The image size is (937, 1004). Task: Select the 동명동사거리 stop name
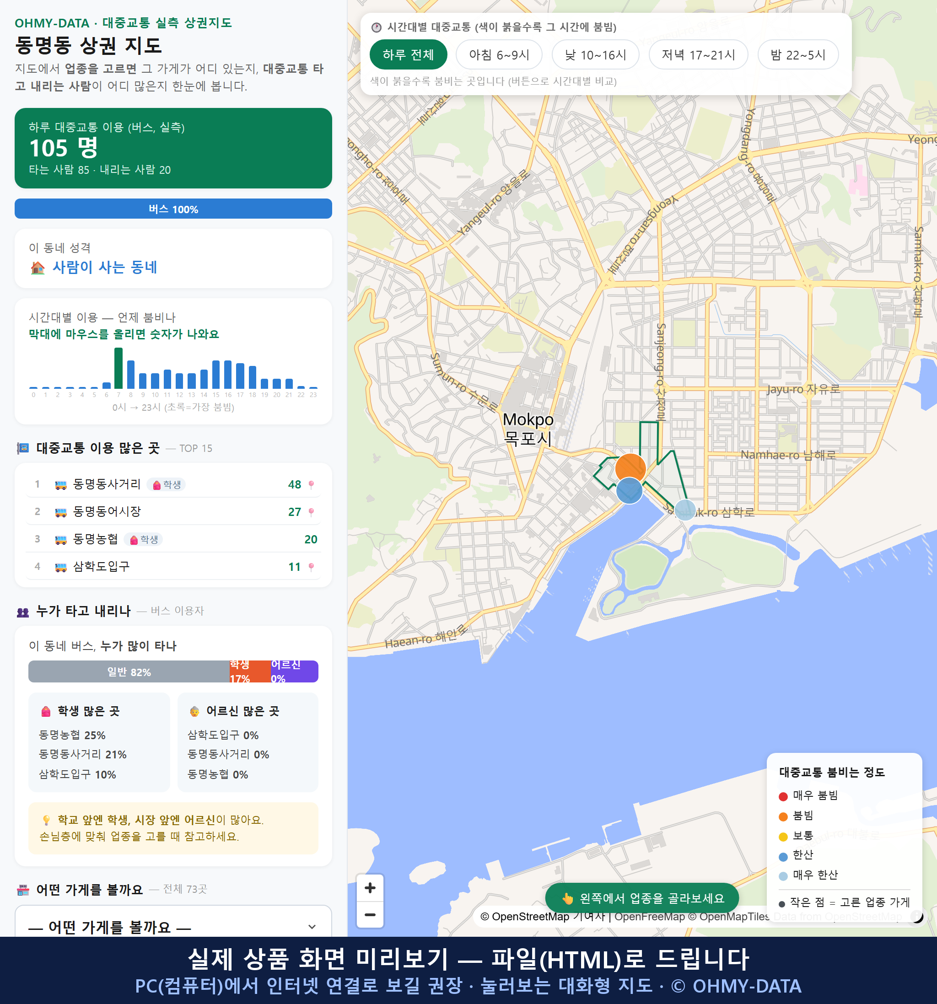[107, 484]
